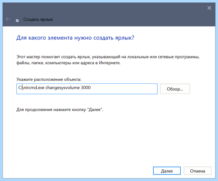Close the Создать ярлык wizard window
Screen dimensions: 218x181
point(209,8)
